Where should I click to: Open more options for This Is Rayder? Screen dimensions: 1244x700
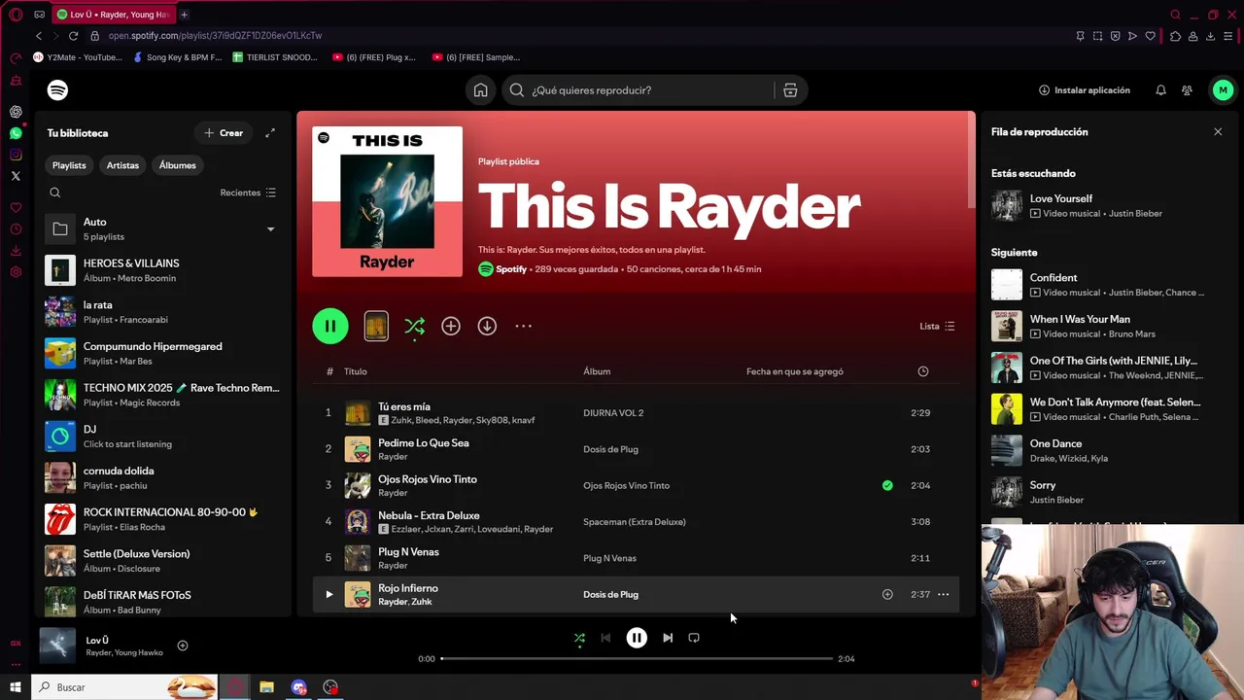[523, 326]
